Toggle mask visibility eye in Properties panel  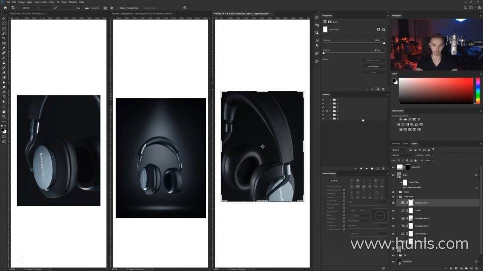coord(378,89)
